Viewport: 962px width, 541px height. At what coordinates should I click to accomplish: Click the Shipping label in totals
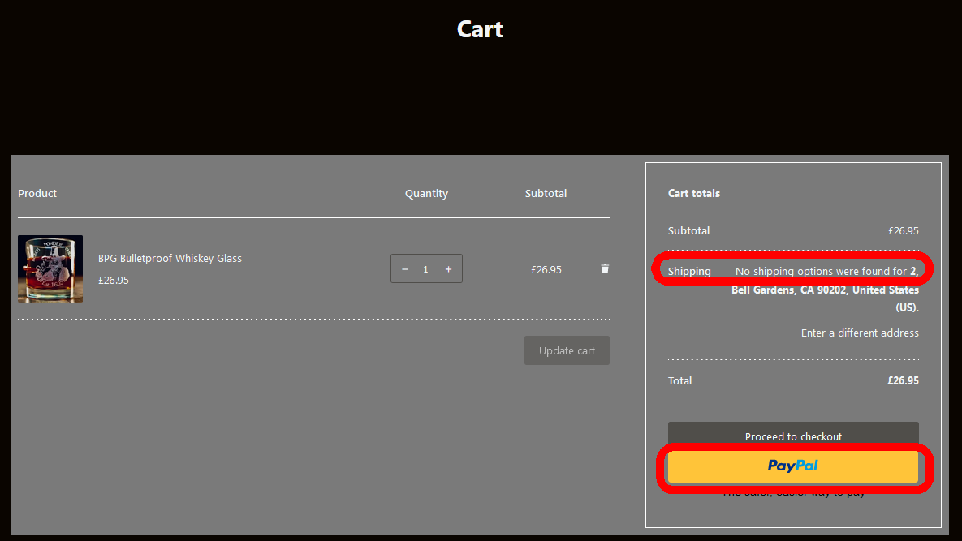689,272
